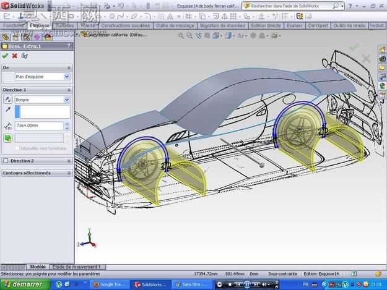Screen dimensions: 387x290
Task: Accept the Boss.-Extru.1 feature with green check
Action: click(x=5, y=56)
